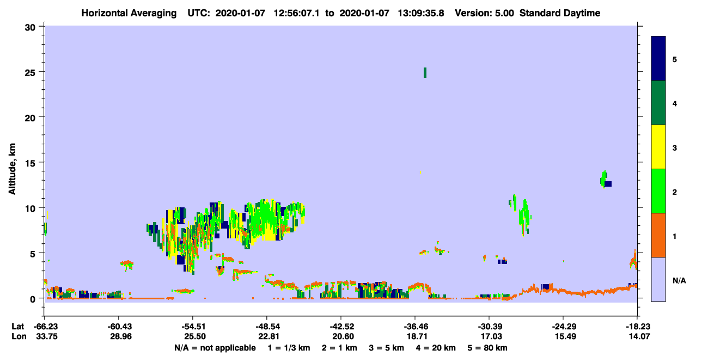Click latitude value -24.29
This screenshot has height=363, width=708.
point(563,327)
